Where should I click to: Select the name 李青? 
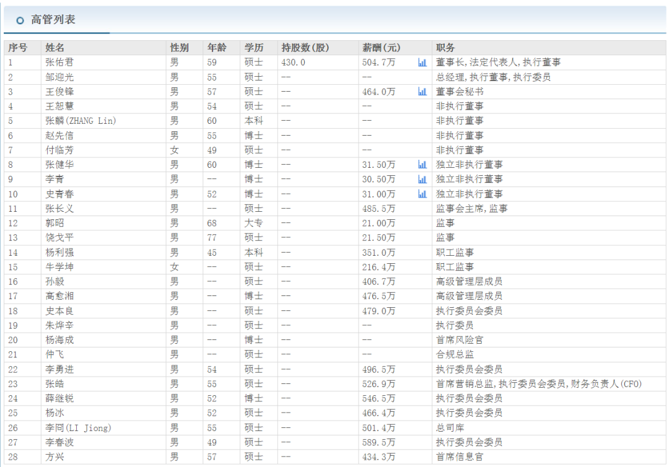pyautogui.click(x=55, y=179)
